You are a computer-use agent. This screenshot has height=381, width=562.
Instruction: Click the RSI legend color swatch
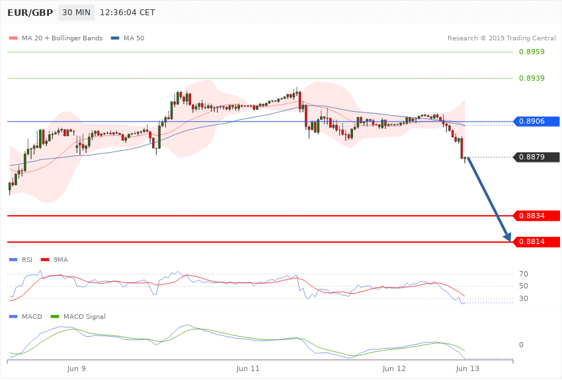(13, 260)
